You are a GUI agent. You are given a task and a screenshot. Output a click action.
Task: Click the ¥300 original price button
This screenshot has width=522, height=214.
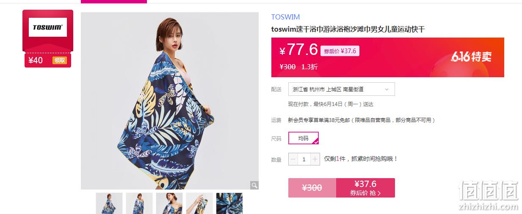click(x=312, y=188)
